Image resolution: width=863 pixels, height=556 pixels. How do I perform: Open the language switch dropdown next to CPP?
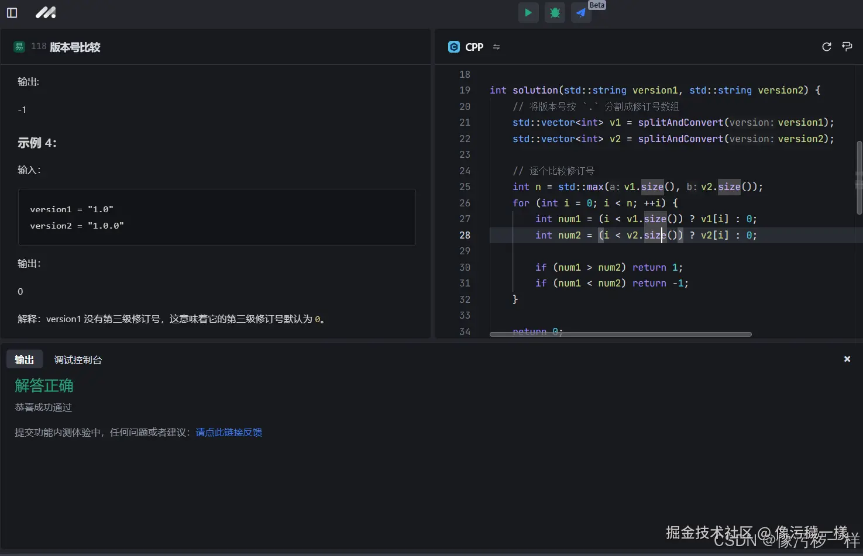(496, 47)
